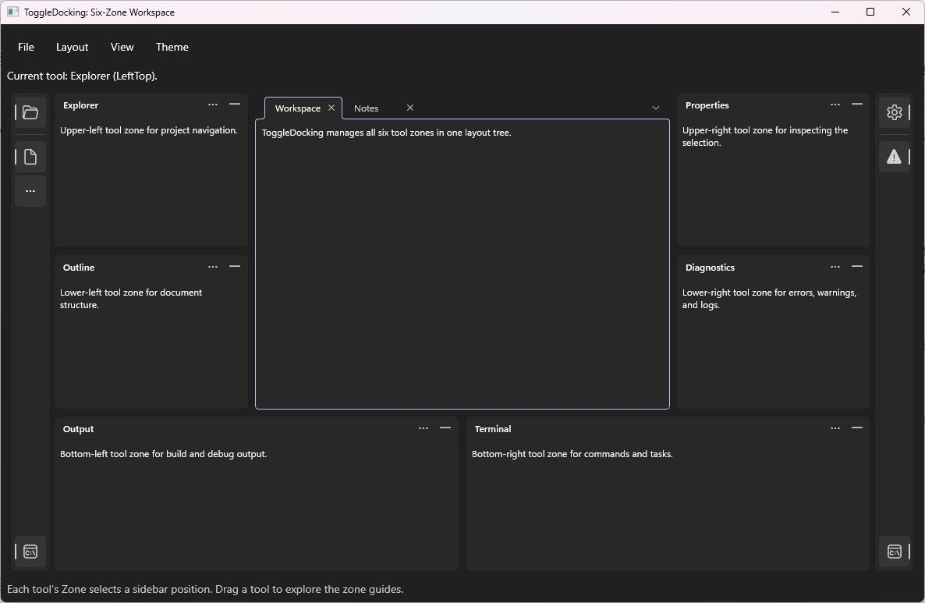This screenshot has width=925, height=603.
Task: Click the app icon in the title bar
Action: tap(13, 12)
